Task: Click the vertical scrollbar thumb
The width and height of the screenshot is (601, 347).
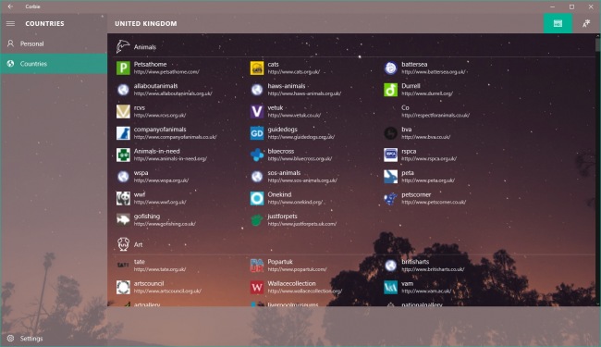Action: click(x=597, y=44)
